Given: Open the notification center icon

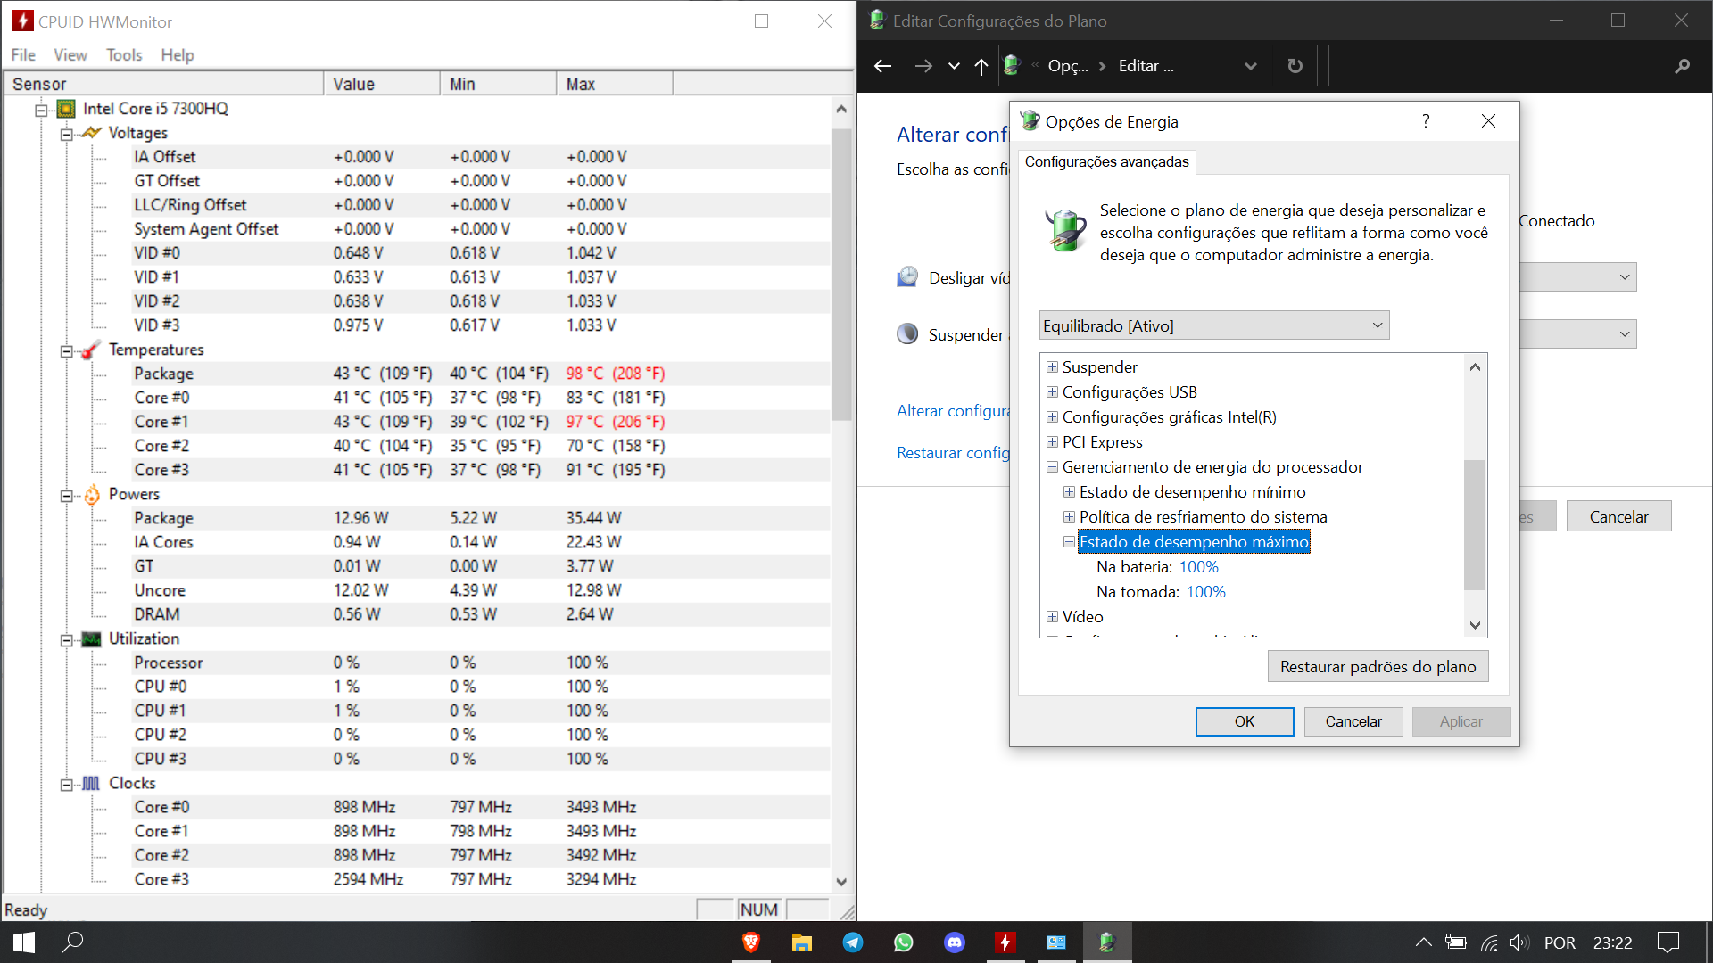Looking at the screenshot, I should pyautogui.click(x=1668, y=942).
